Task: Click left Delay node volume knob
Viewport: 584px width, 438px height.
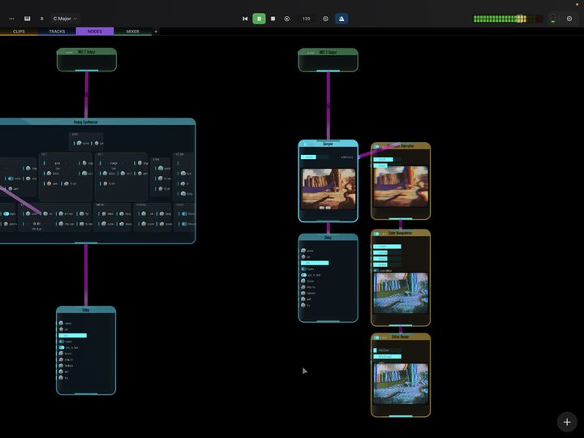Action: pos(61,323)
